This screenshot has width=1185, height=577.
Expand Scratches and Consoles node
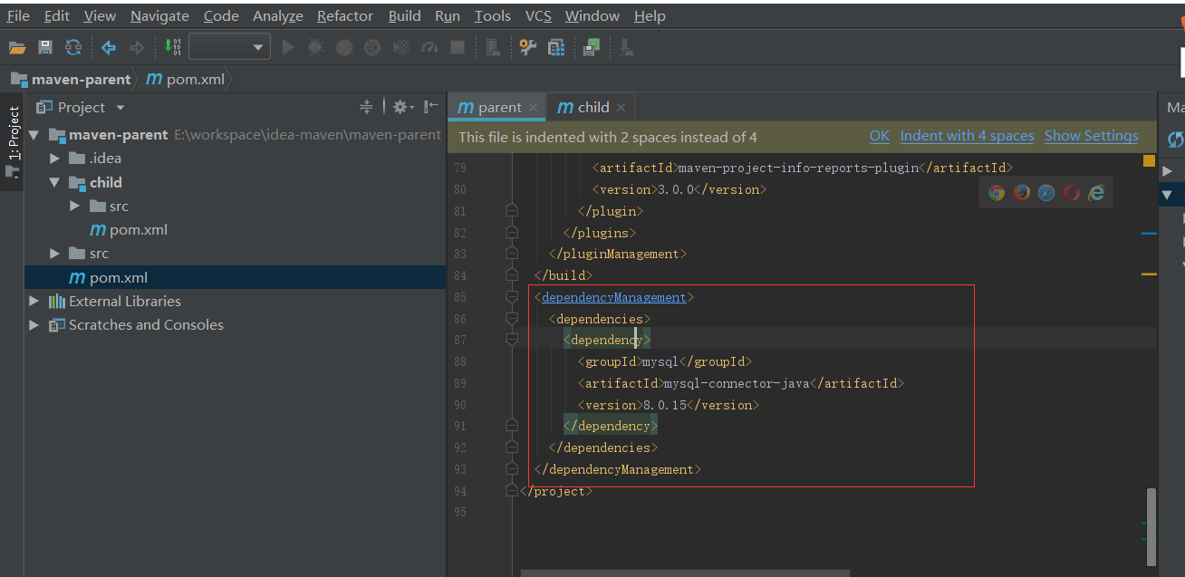pos(34,324)
